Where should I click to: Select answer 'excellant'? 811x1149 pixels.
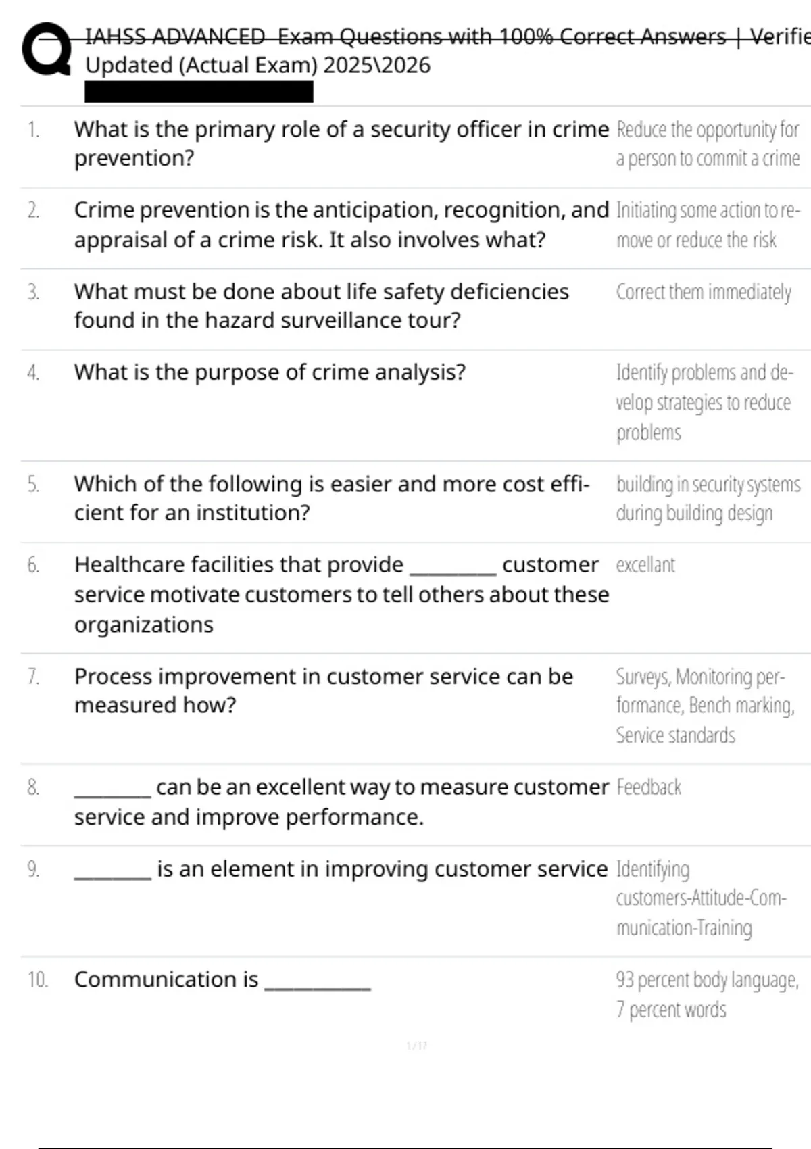[x=645, y=565]
